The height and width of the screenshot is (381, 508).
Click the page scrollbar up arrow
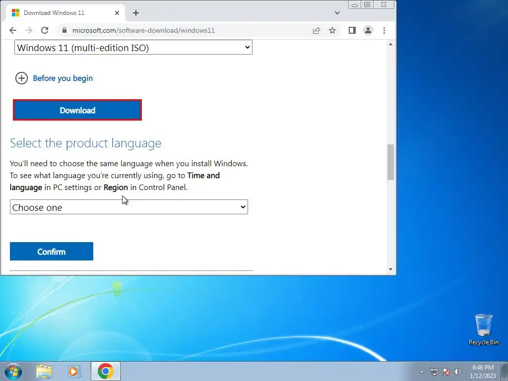(x=391, y=44)
